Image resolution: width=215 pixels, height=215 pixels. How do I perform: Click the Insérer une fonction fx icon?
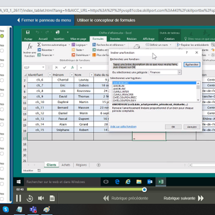[x=30, y=47]
